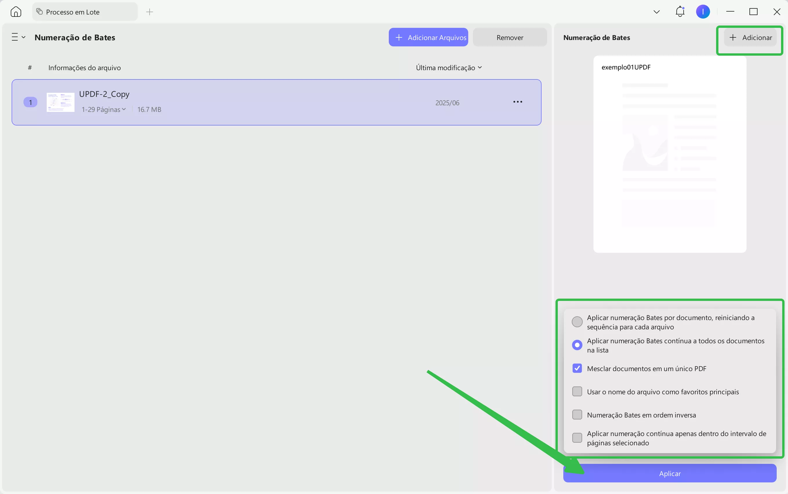This screenshot has width=788, height=494.
Task: Select Bates numbering per document radio option
Action: tap(577, 322)
